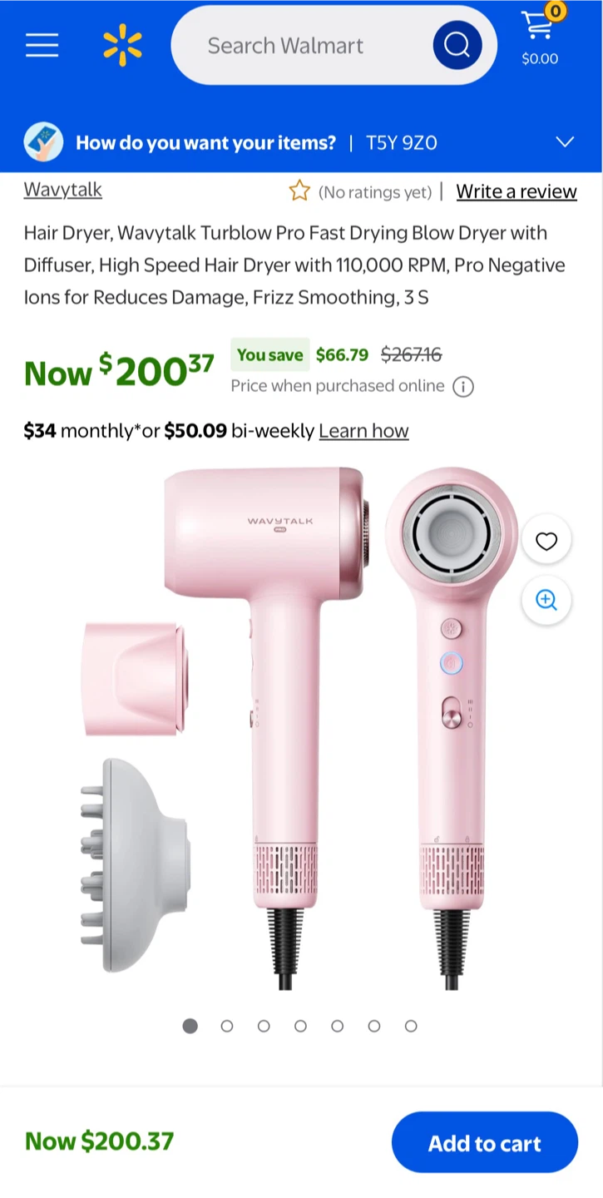603x1198 pixels.
Task: Open the Learn how financing link
Action: point(363,431)
